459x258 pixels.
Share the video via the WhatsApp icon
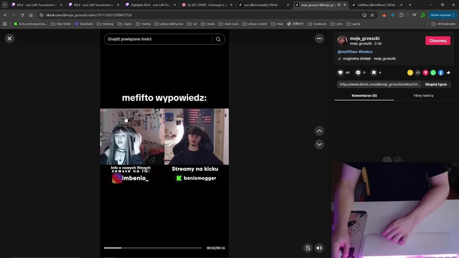point(433,72)
